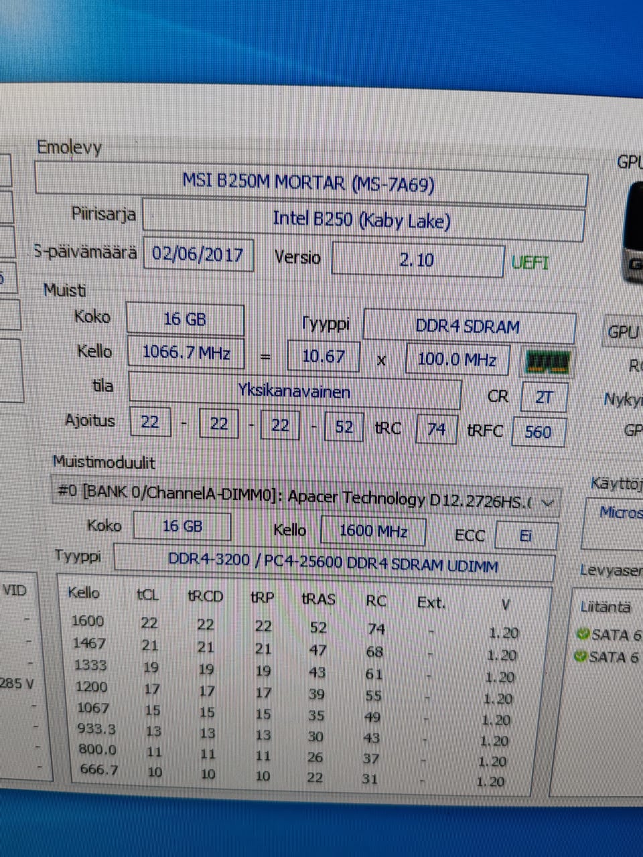Click the Muistimoduulit section label
The width and height of the screenshot is (643, 857).
coord(104,463)
